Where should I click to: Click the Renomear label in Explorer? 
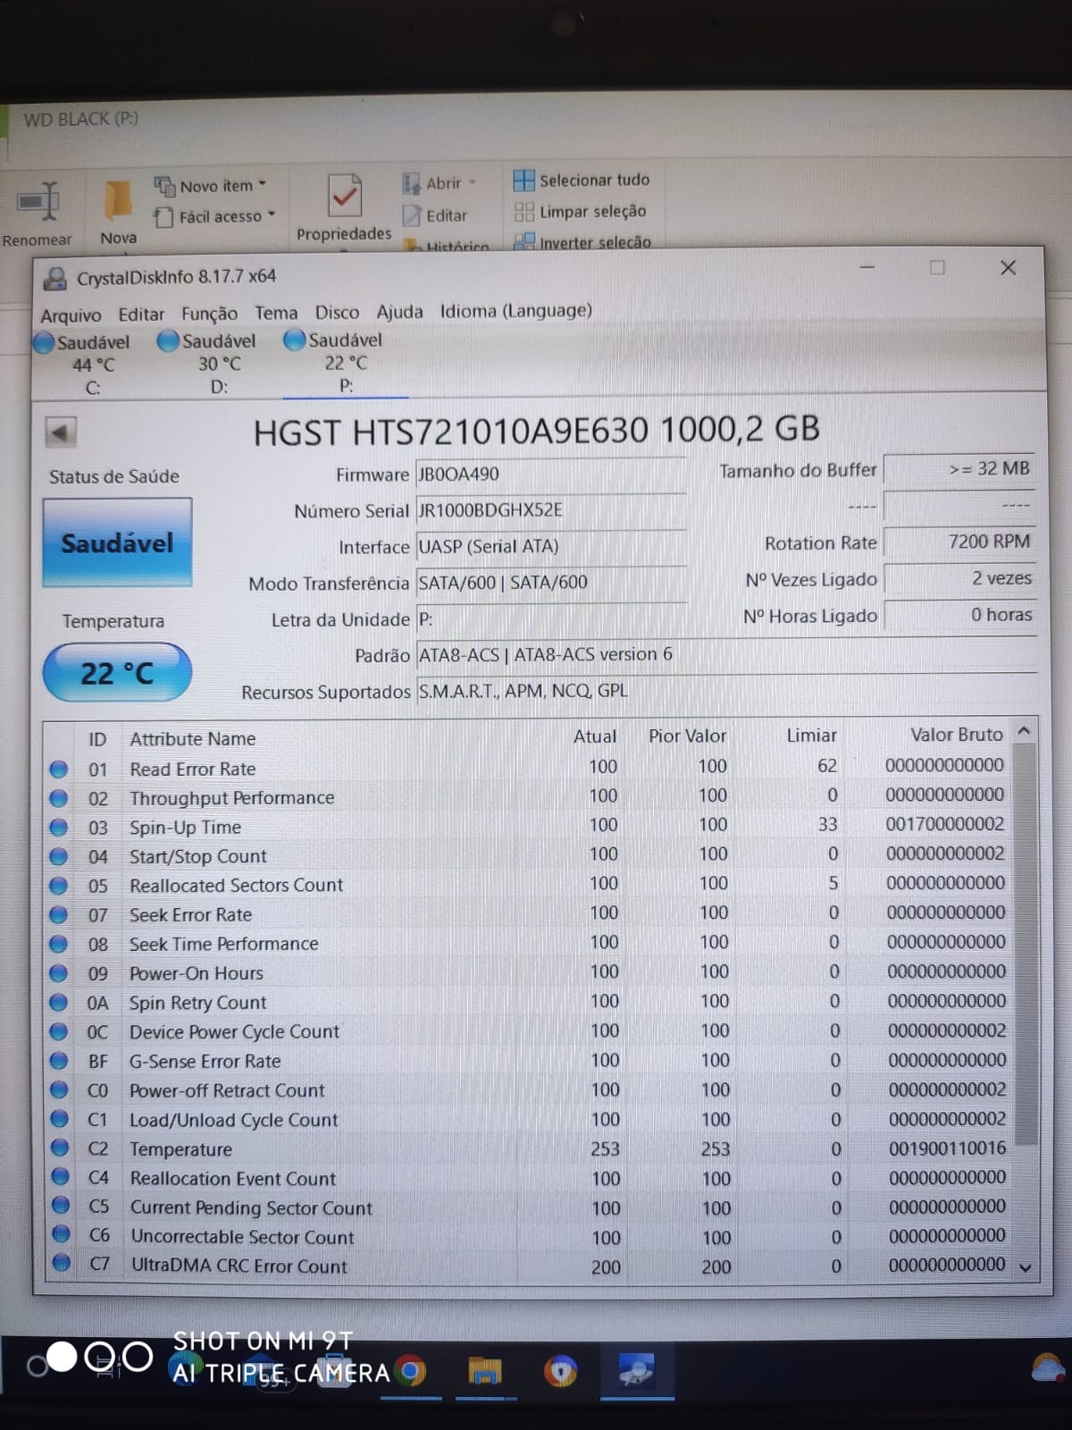(x=38, y=240)
